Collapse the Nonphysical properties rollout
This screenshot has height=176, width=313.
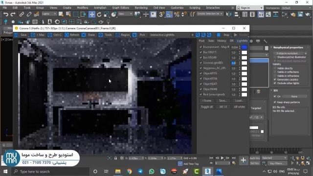[288, 47]
